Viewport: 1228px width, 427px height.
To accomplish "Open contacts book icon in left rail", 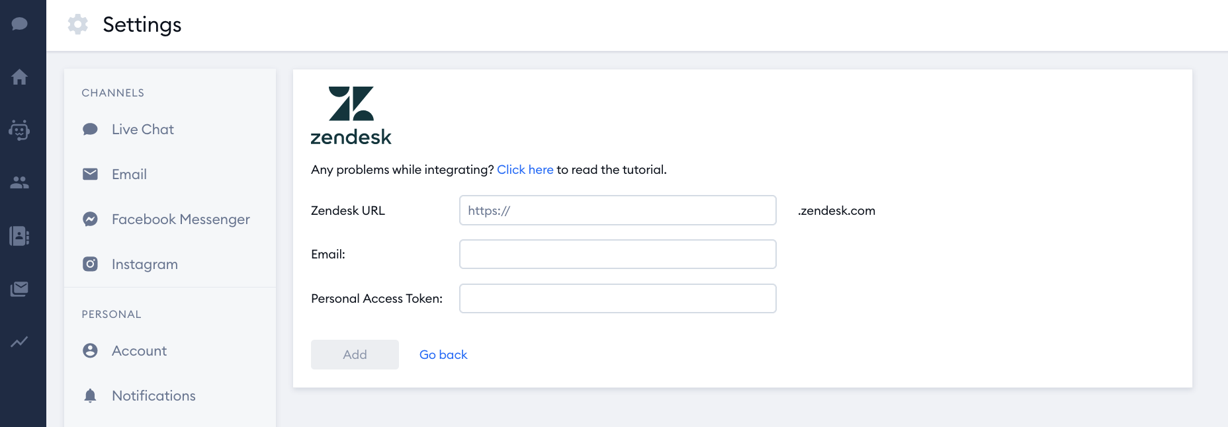I will pos(20,236).
